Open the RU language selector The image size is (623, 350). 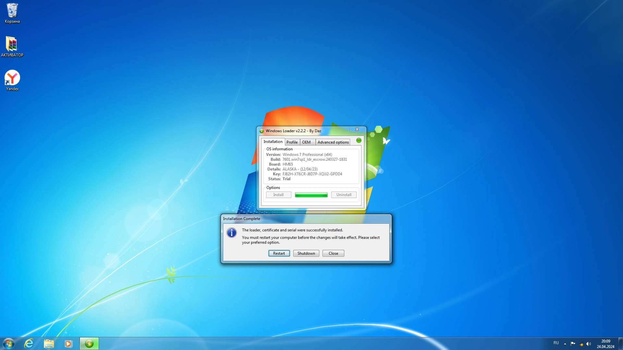[x=556, y=343]
